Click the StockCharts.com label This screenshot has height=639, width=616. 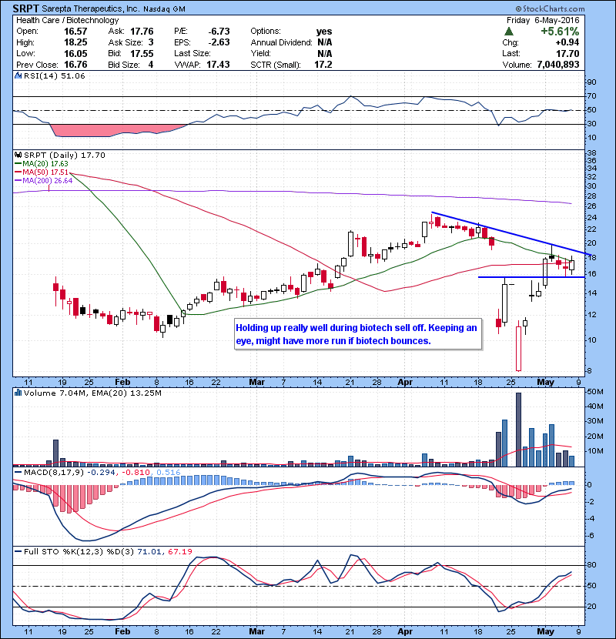point(550,8)
